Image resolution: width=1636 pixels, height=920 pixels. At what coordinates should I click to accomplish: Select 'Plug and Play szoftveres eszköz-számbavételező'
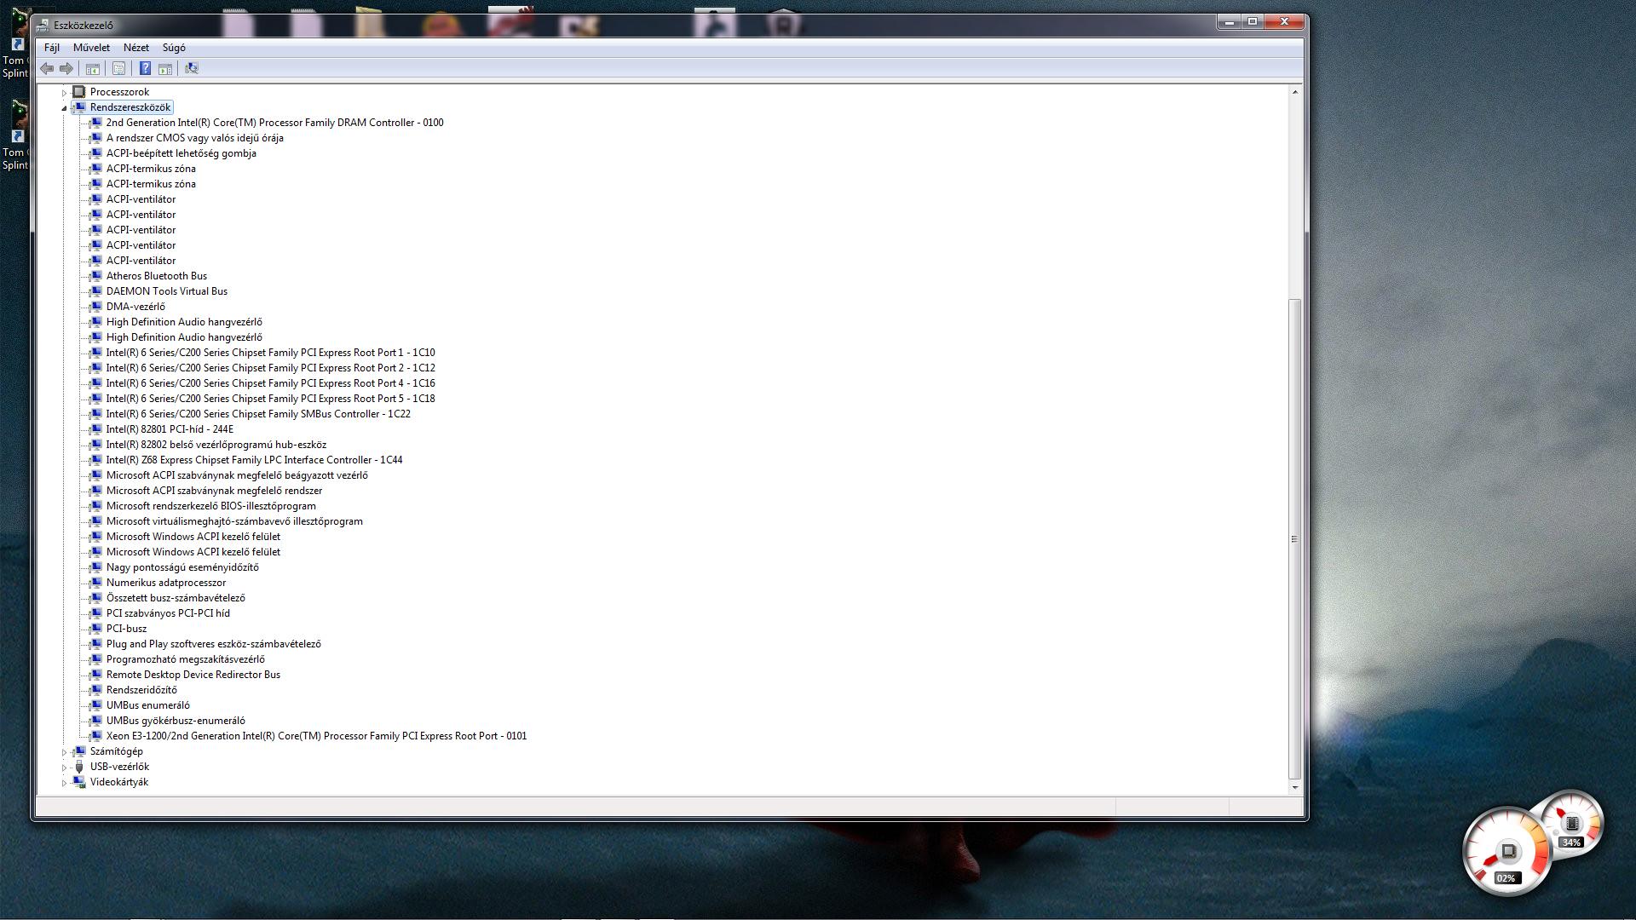coord(214,644)
